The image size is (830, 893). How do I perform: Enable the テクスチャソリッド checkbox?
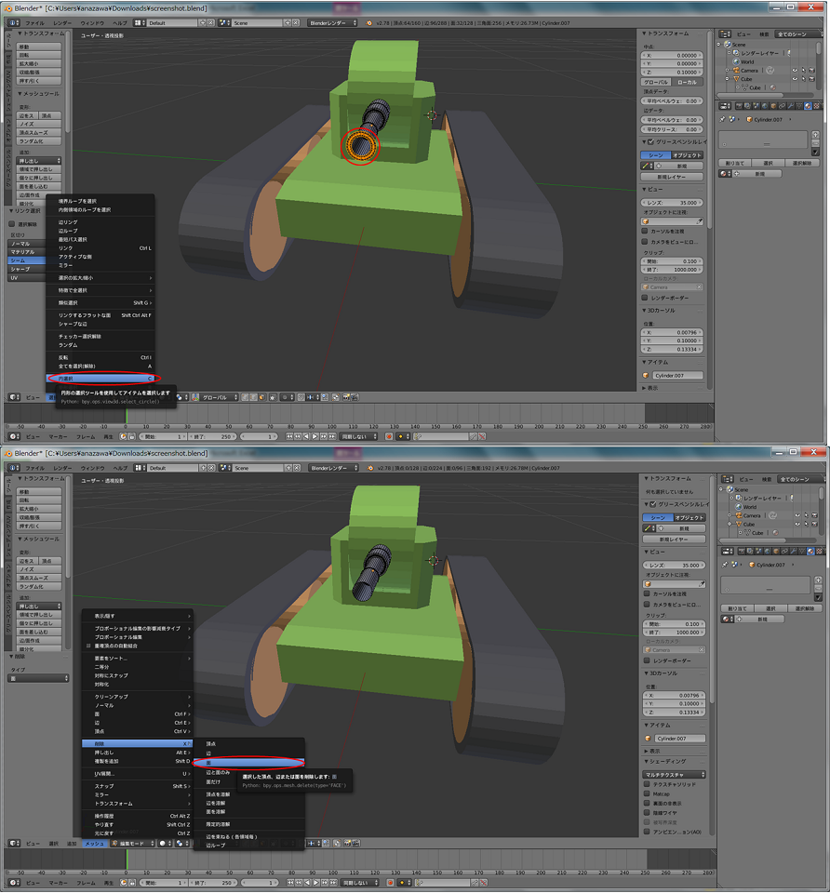(648, 784)
